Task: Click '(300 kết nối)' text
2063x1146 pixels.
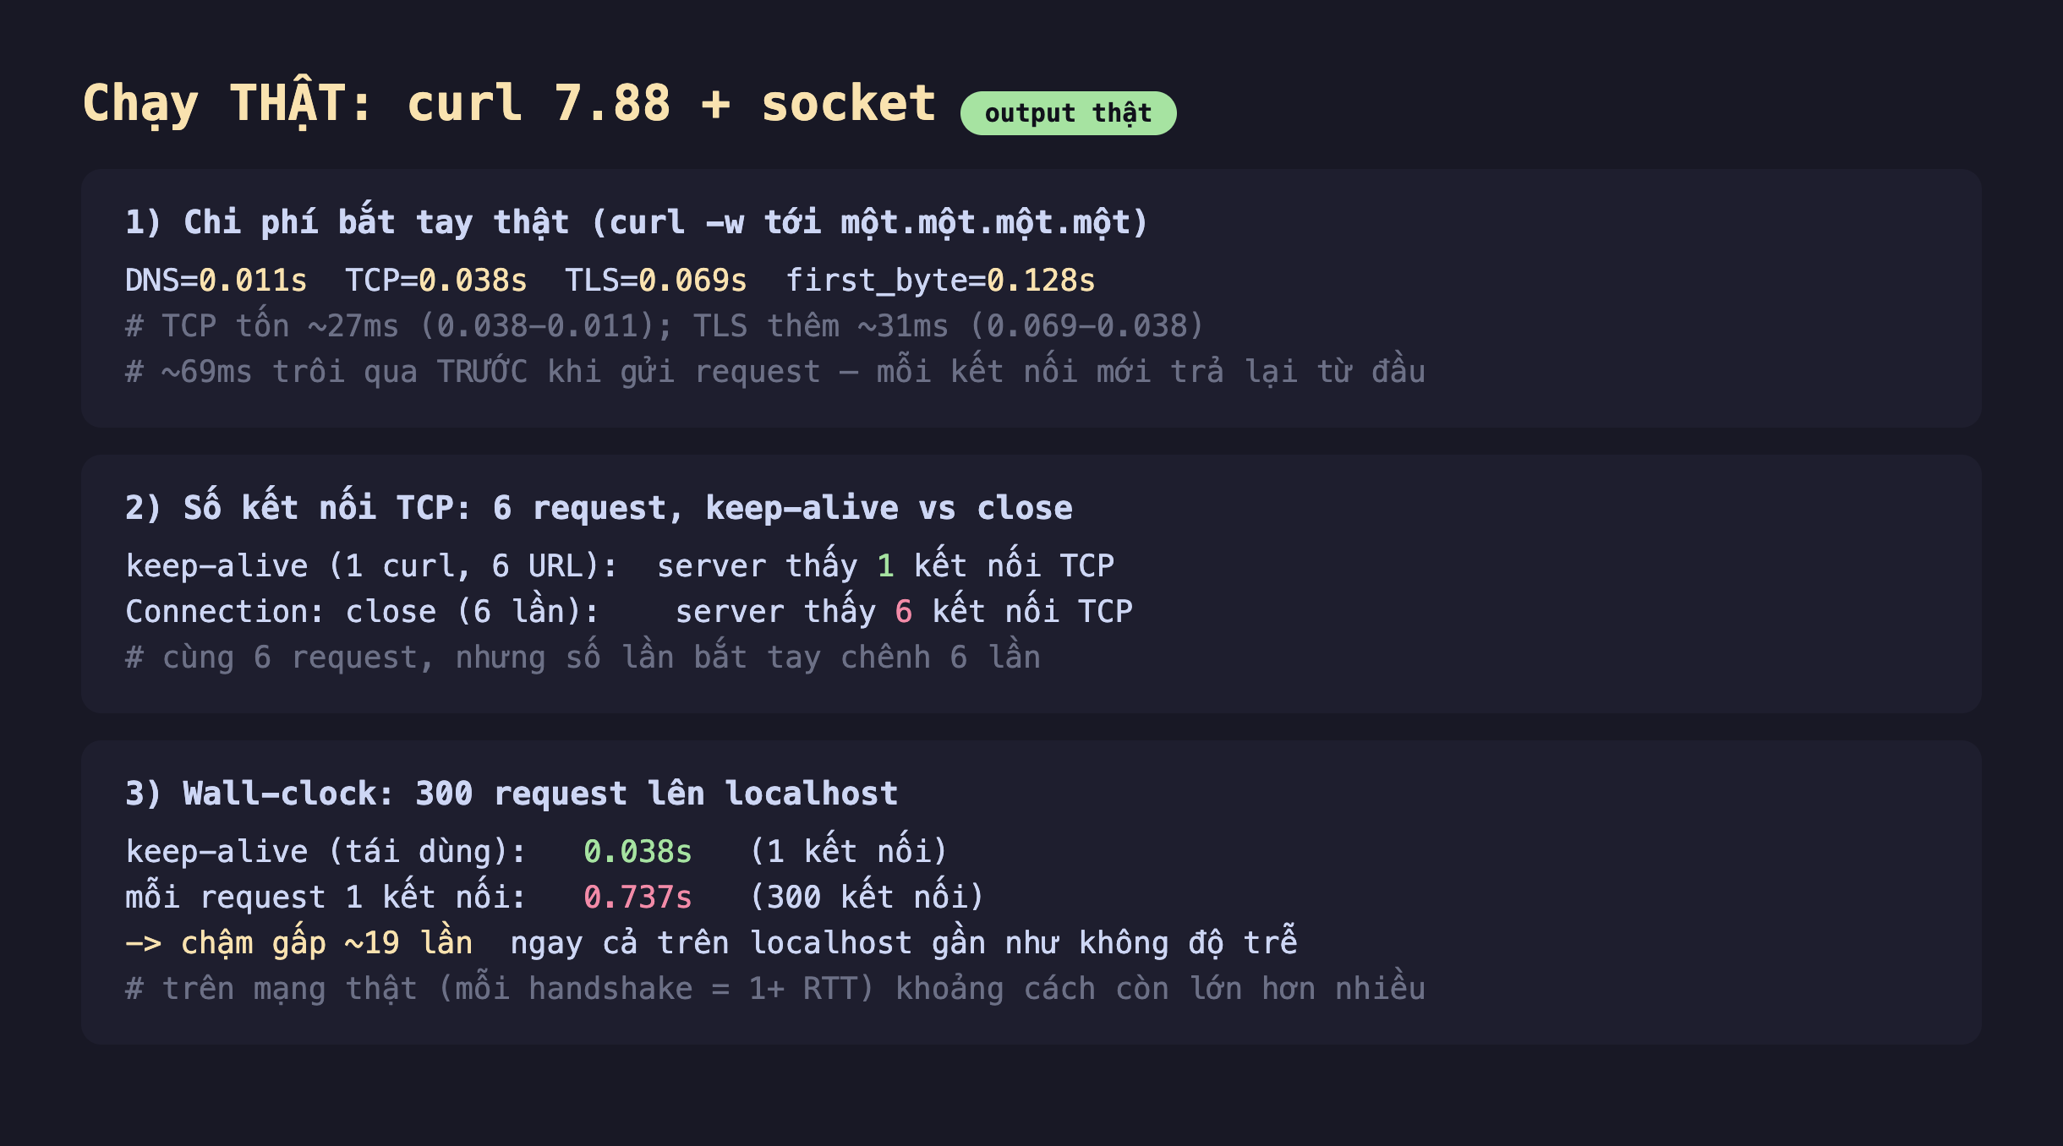Action: (x=867, y=898)
